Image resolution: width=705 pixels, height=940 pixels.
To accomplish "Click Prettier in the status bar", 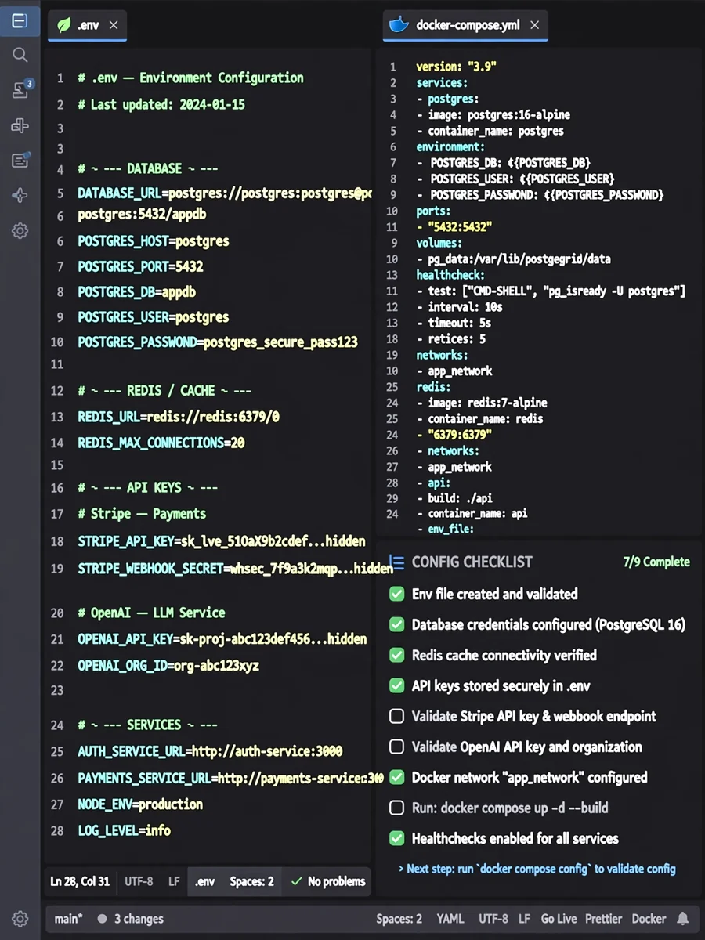I will tap(603, 919).
